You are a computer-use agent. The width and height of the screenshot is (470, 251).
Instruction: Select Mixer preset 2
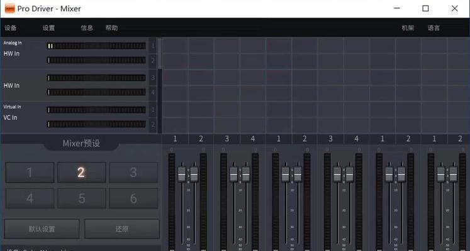[x=82, y=173]
